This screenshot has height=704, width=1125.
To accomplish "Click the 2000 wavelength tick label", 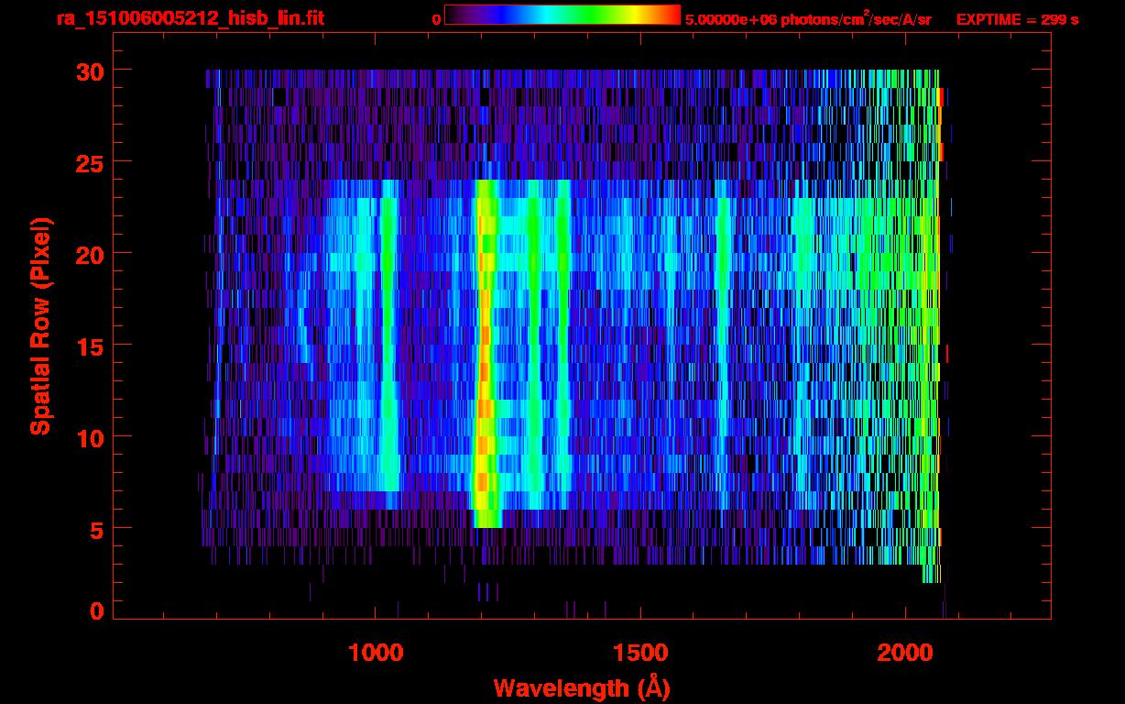I will click(x=904, y=652).
